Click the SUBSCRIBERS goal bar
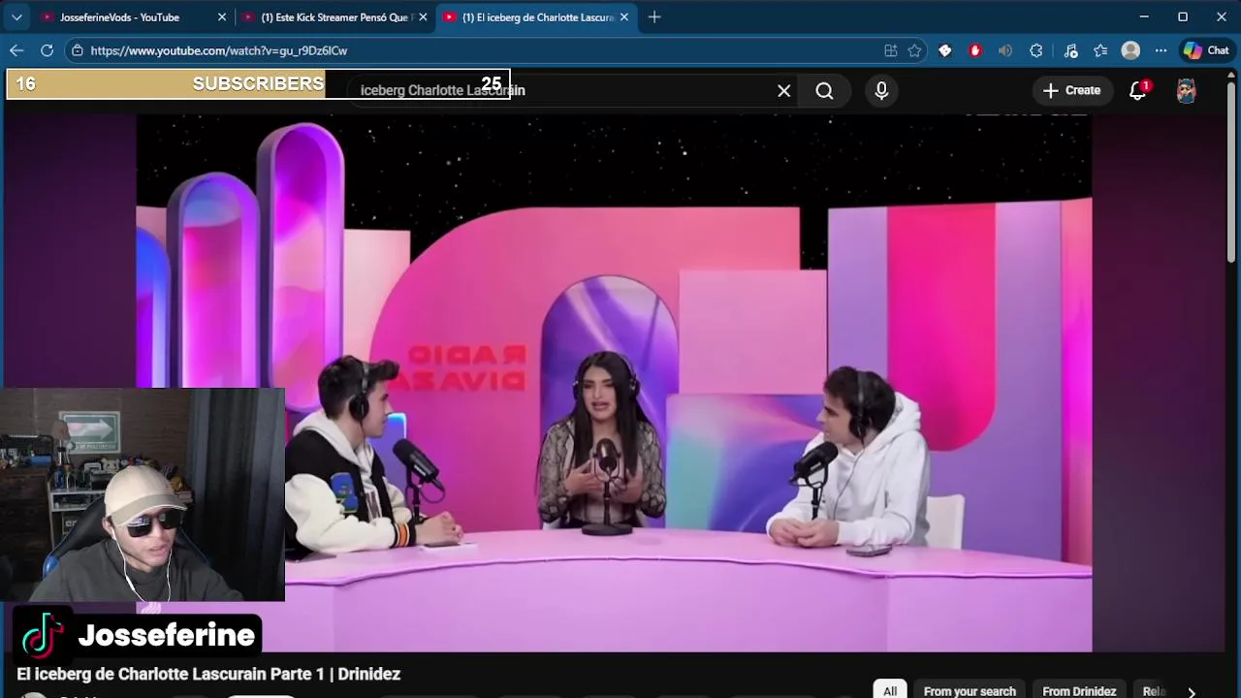Image resolution: width=1241 pixels, height=698 pixels. pos(258,84)
